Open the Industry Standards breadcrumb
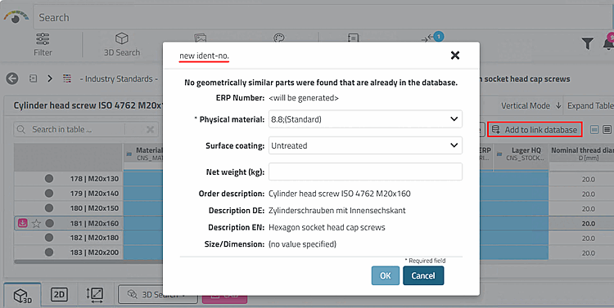The image size is (614, 308). 118,79
